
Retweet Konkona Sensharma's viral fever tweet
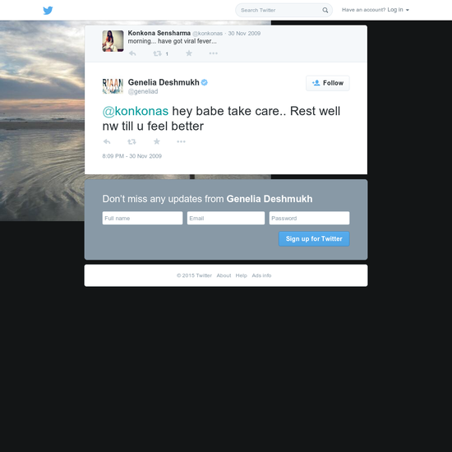pos(158,53)
